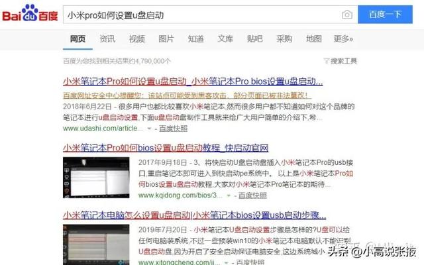Open the 地图 tab
The height and width of the screenshot is (265, 424).
point(313,39)
